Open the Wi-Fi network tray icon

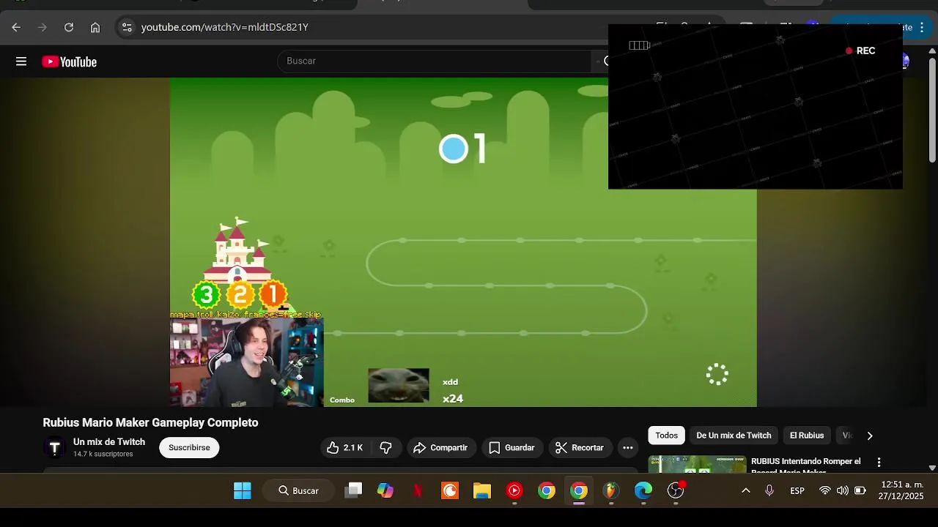click(825, 490)
